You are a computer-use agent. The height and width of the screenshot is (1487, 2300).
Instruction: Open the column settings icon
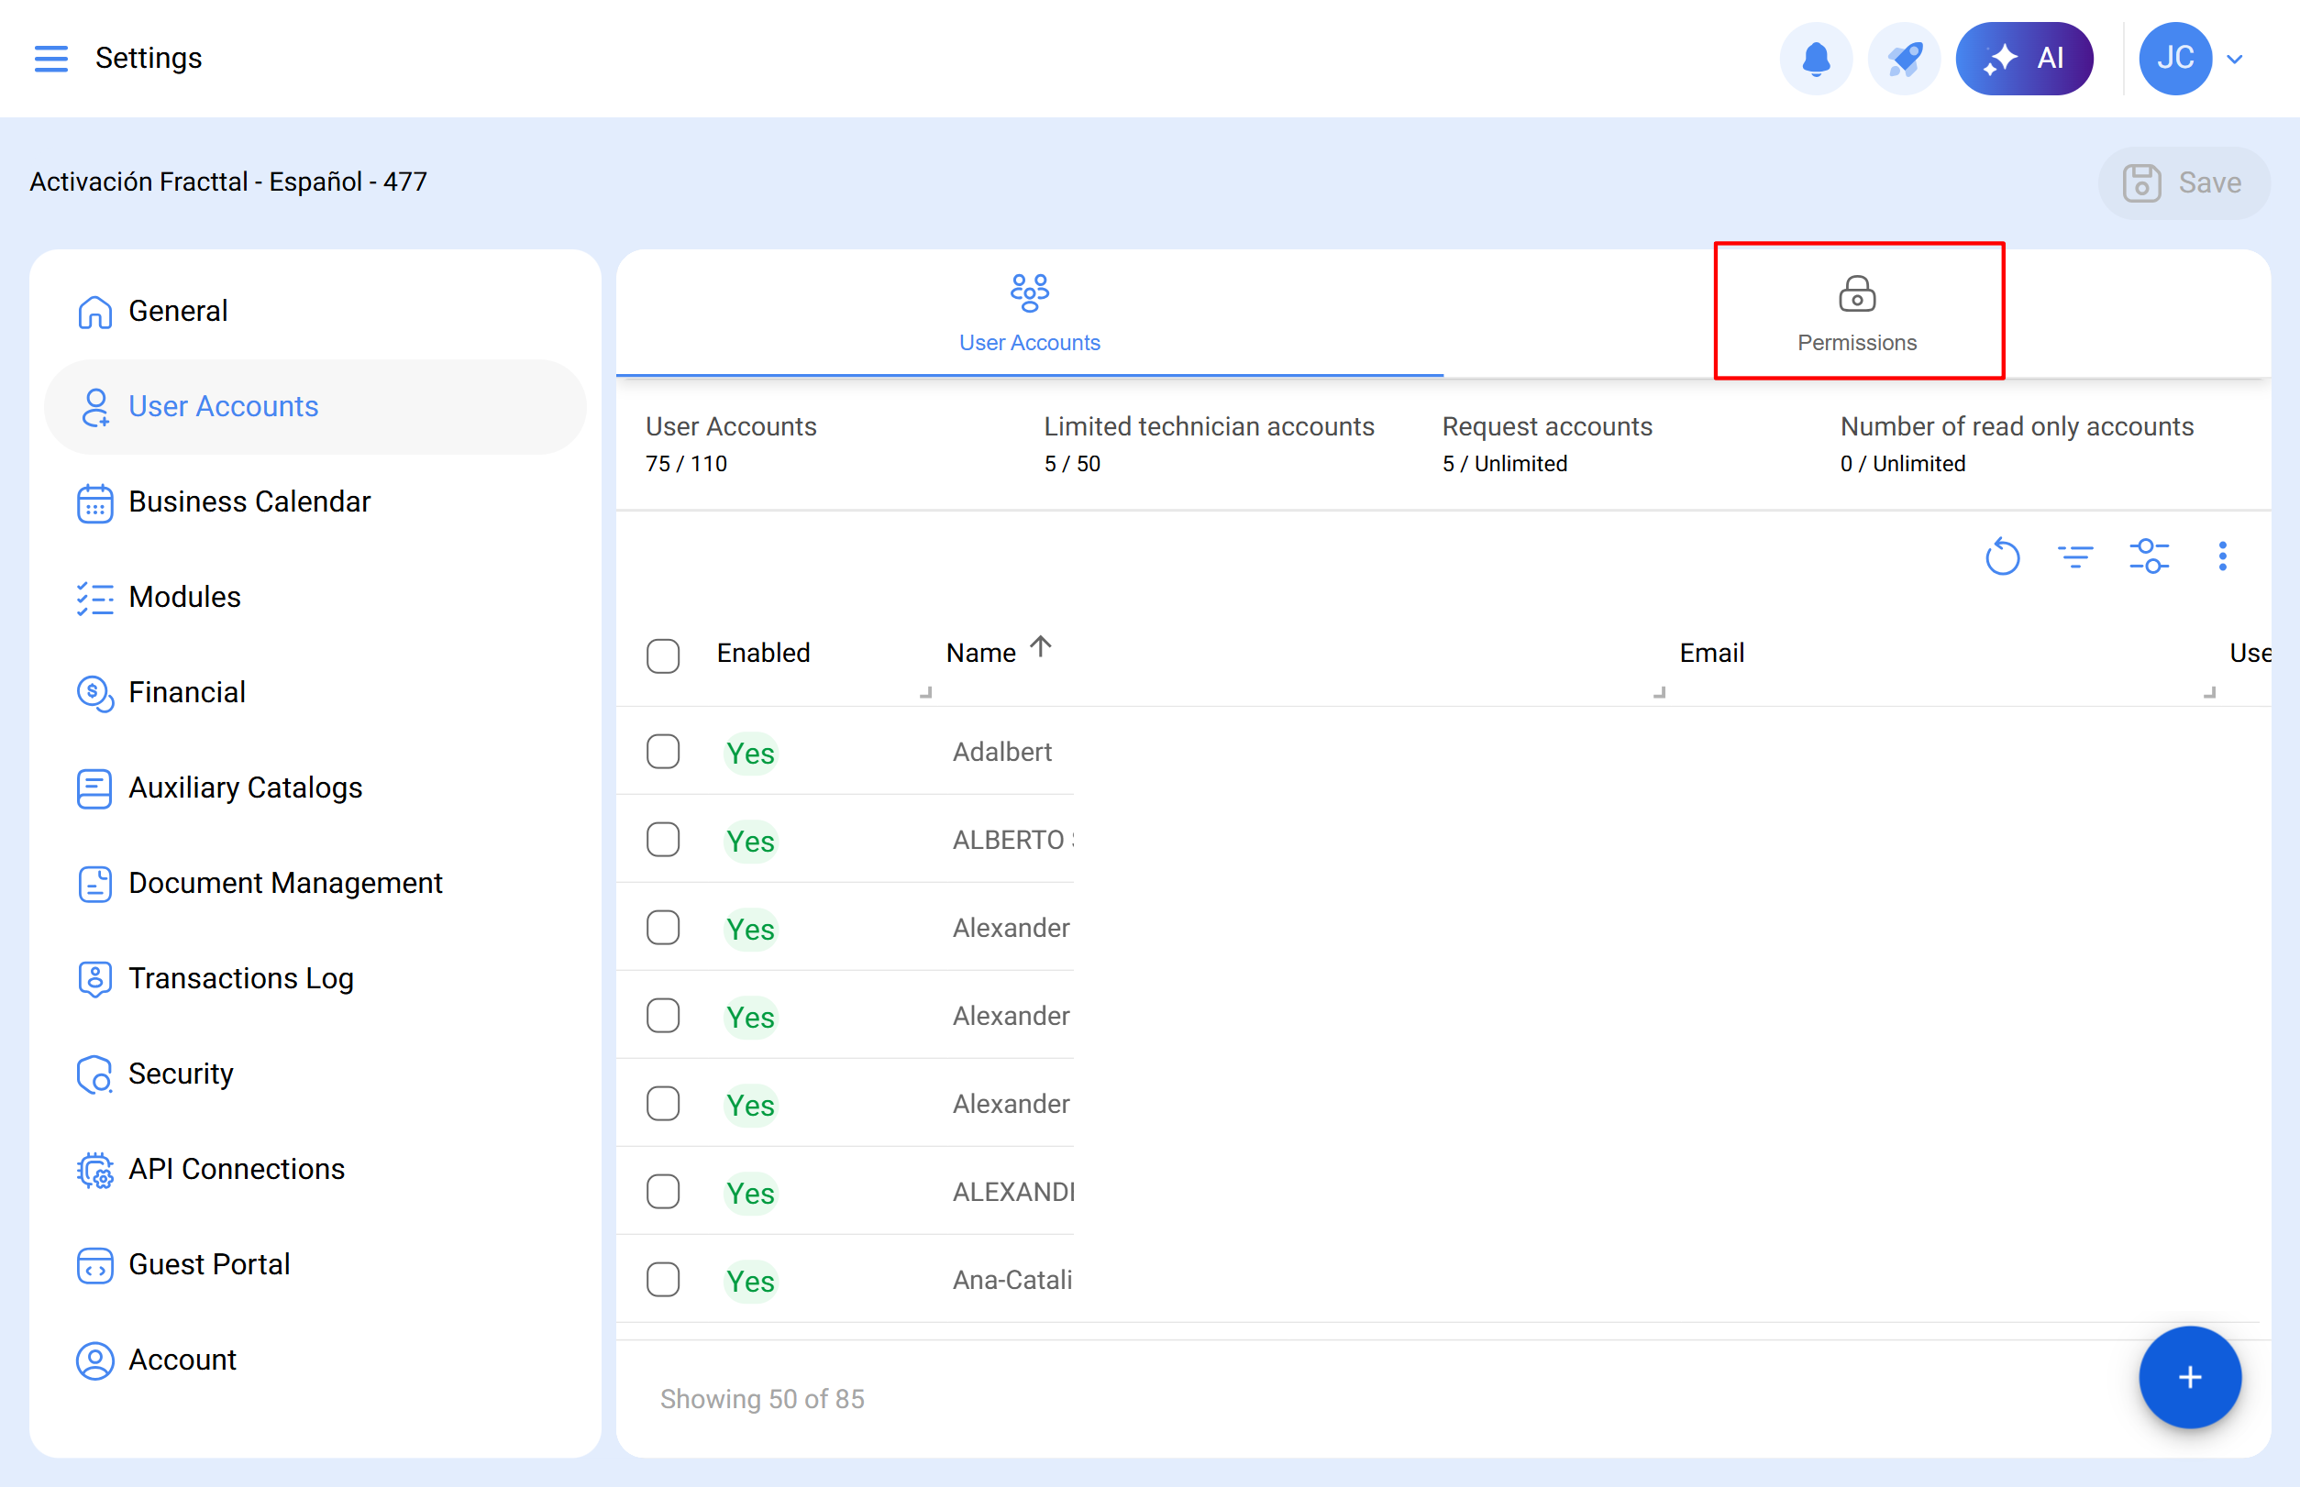click(2150, 556)
